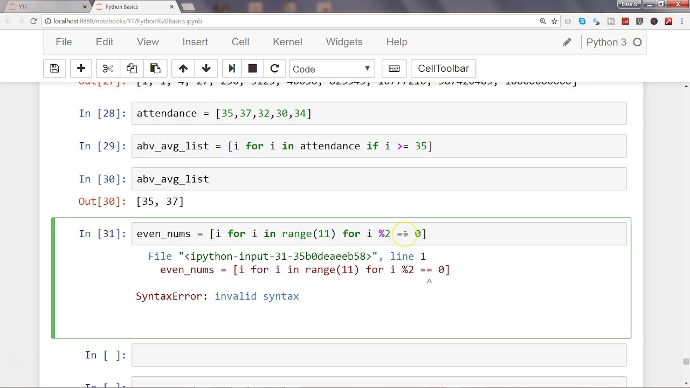Click the first empty In [ ] cell
Screen dimensions: 690x388
(379, 355)
